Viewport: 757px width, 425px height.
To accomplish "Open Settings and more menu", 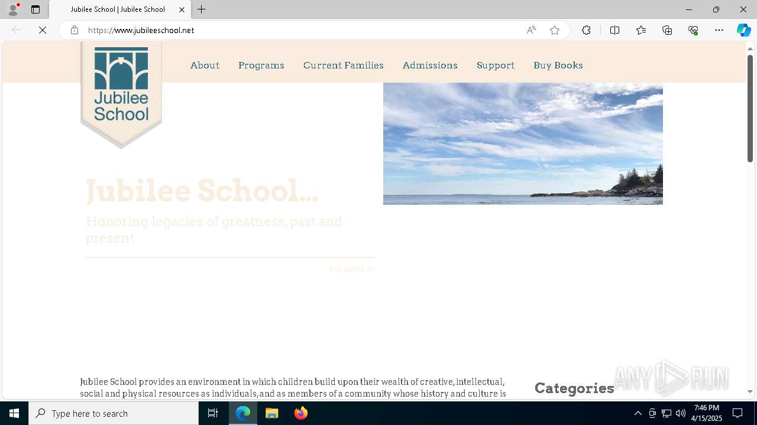I will pyautogui.click(x=719, y=30).
